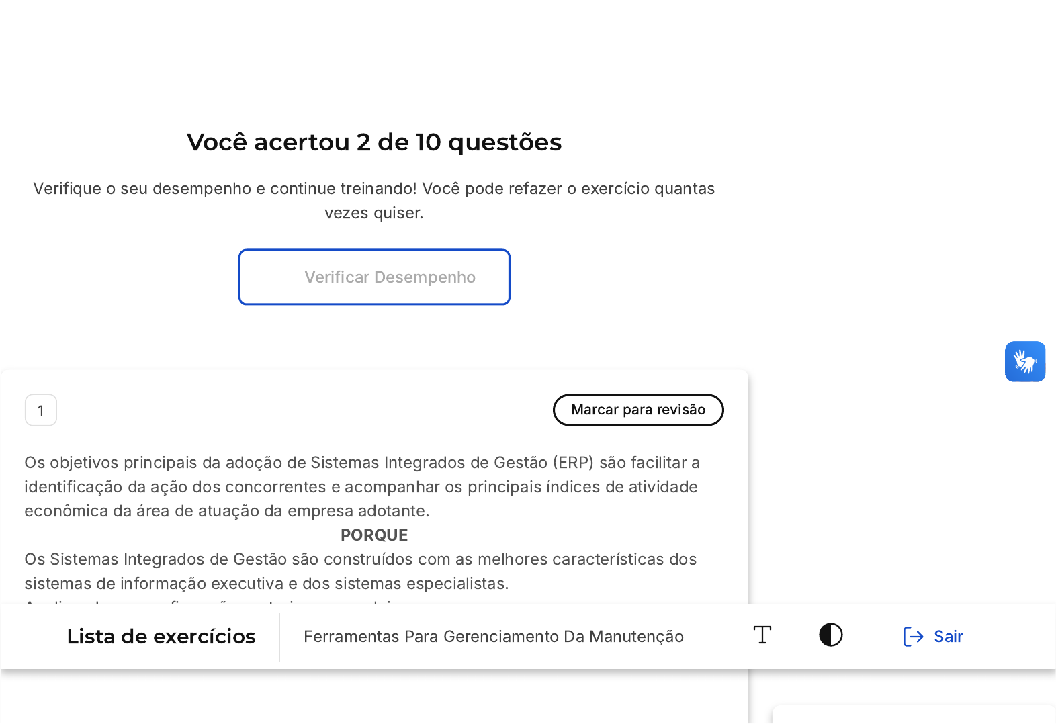Viewport: 1056px width, 724px height.
Task: Toggle the high contrast mode icon
Action: click(830, 635)
